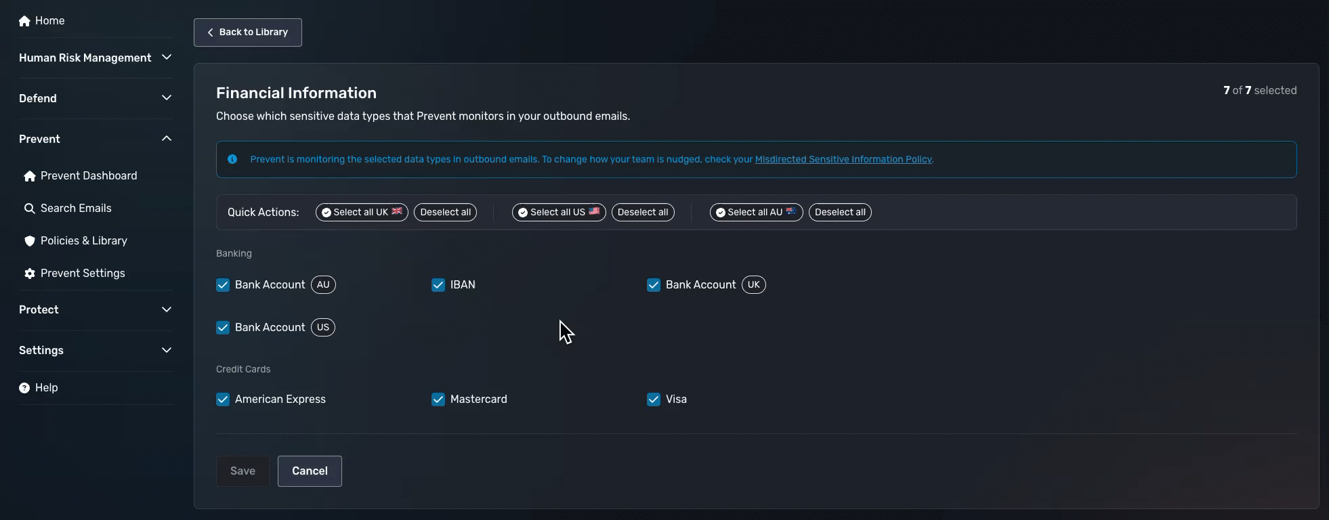Click the Search Emails magnifier icon
Viewport: 1329px width, 520px height.
[x=30, y=209]
